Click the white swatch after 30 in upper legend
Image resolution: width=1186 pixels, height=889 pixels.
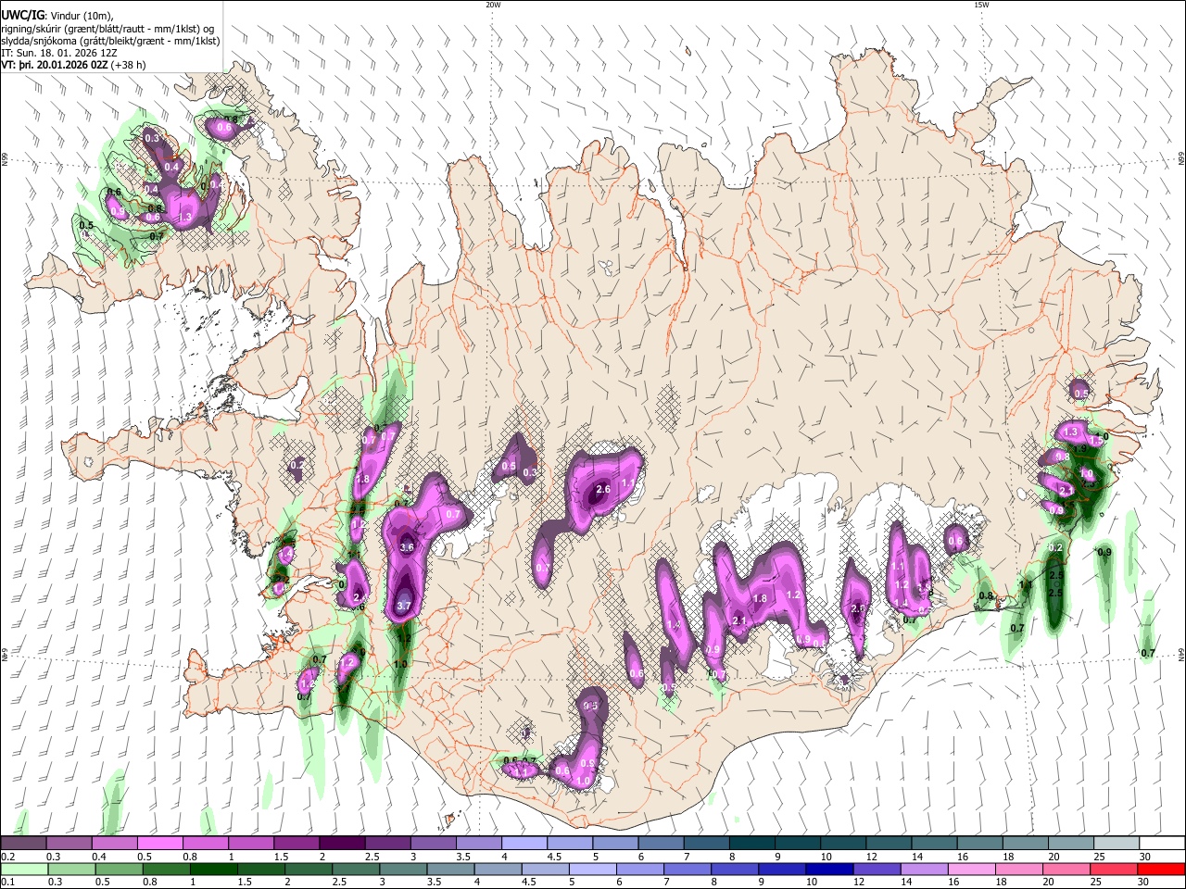(x=1162, y=844)
